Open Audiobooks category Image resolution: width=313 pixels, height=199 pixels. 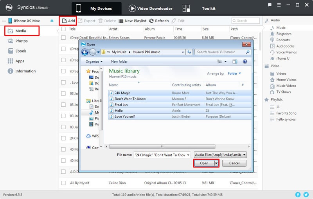click(x=285, y=46)
